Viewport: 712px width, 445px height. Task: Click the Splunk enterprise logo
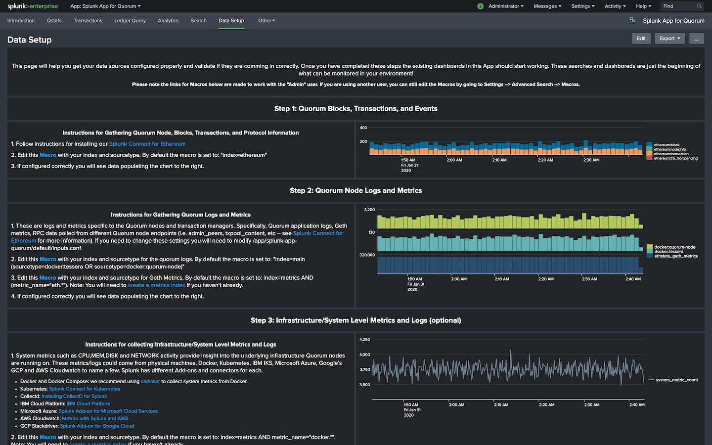[33, 6]
